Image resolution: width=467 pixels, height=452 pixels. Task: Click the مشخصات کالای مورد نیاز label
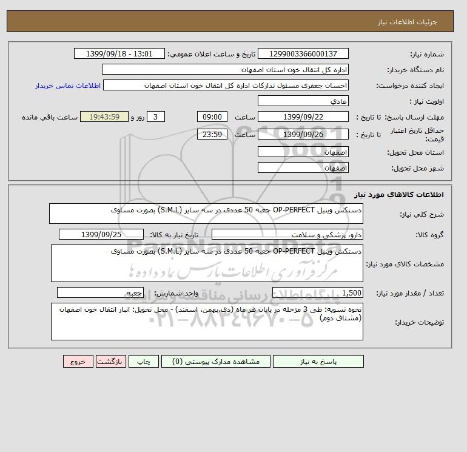tap(405, 264)
